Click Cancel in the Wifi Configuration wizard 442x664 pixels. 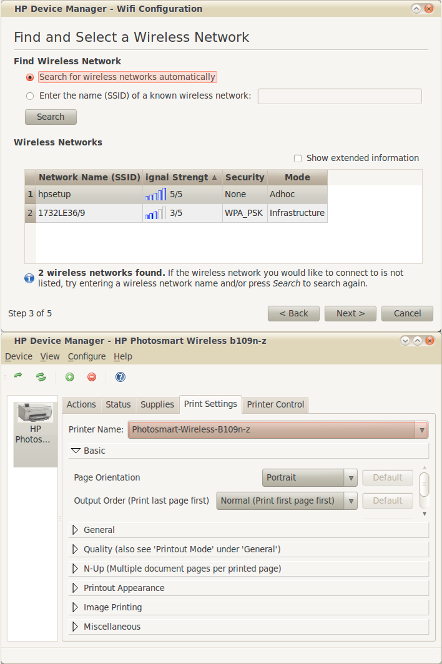coord(407,313)
